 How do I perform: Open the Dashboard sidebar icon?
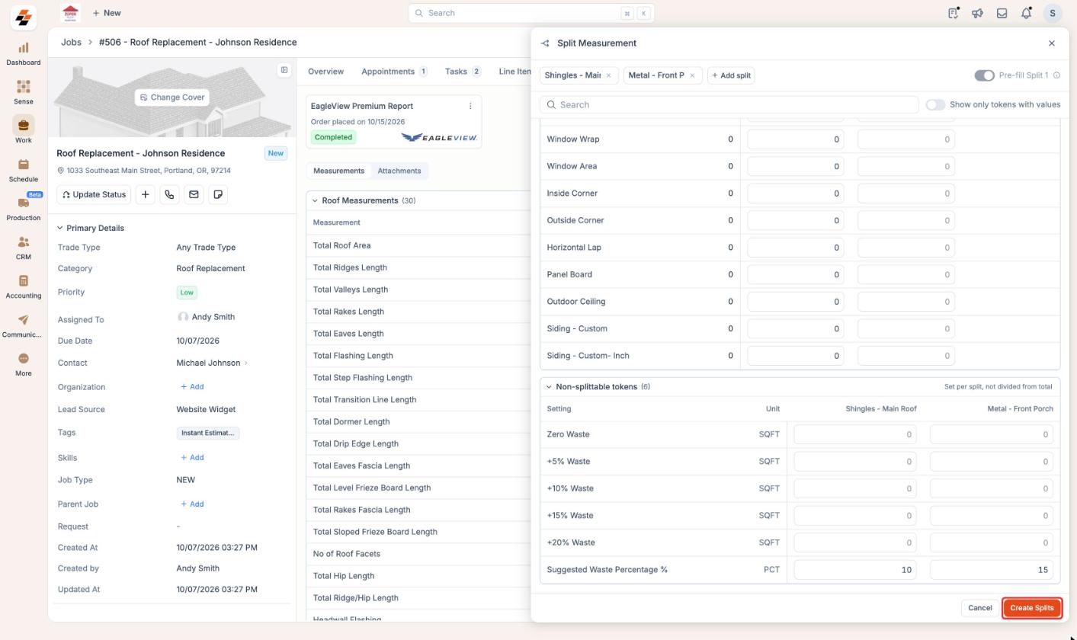click(x=23, y=53)
